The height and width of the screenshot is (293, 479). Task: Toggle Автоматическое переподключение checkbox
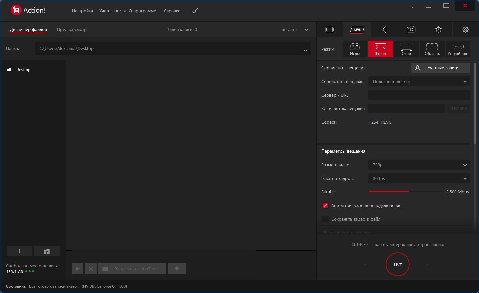[x=325, y=205]
